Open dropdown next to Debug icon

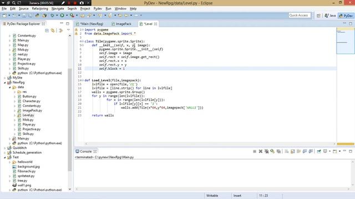pos(57,15)
